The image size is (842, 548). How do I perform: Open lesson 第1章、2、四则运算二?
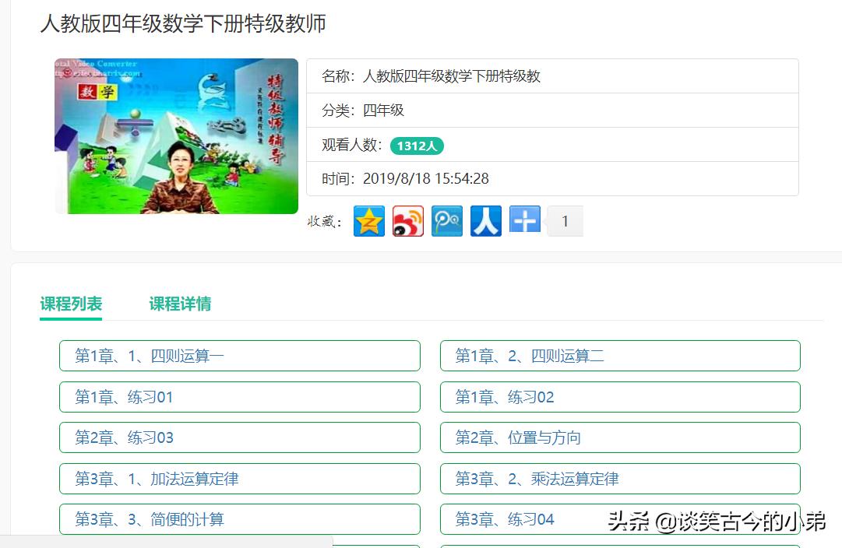click(x=619, y=355)
